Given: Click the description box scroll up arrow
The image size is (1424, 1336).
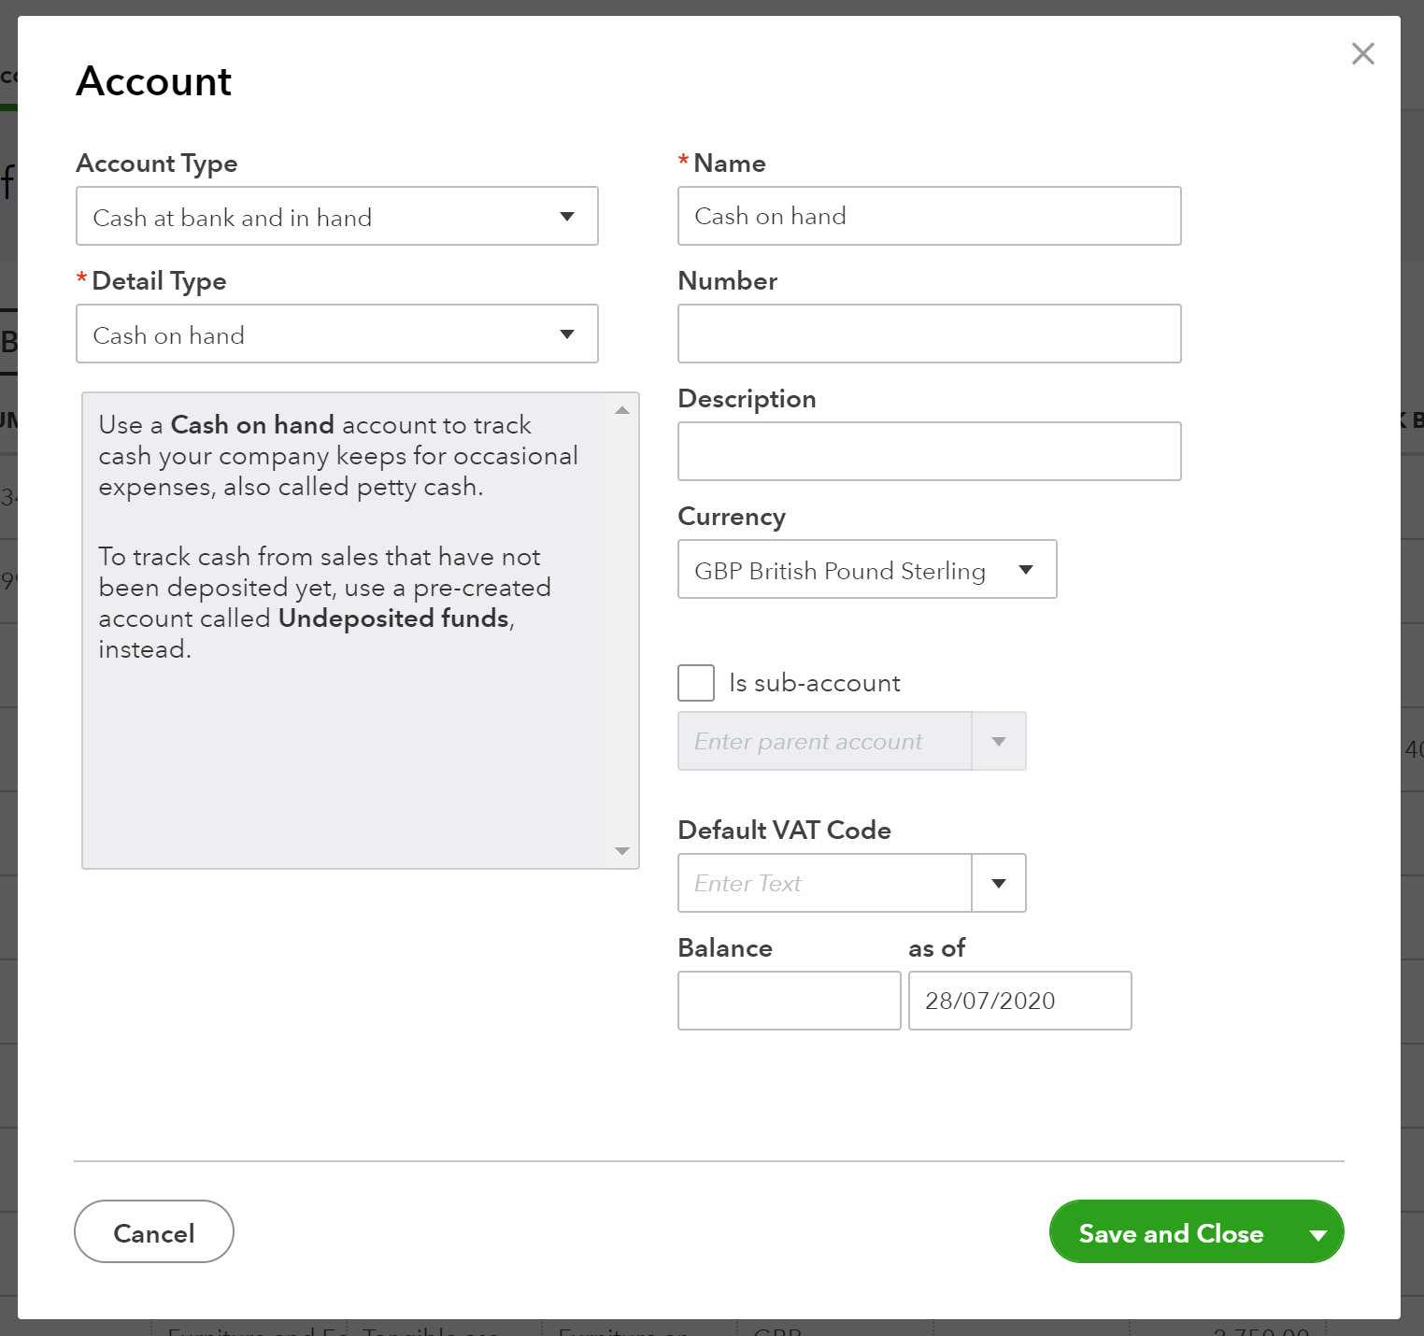Looking at the screenshot, I should pos(620,407).
